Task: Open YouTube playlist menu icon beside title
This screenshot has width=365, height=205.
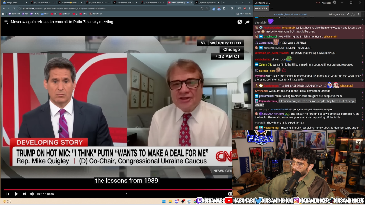Action: click(x=6, y=22)
